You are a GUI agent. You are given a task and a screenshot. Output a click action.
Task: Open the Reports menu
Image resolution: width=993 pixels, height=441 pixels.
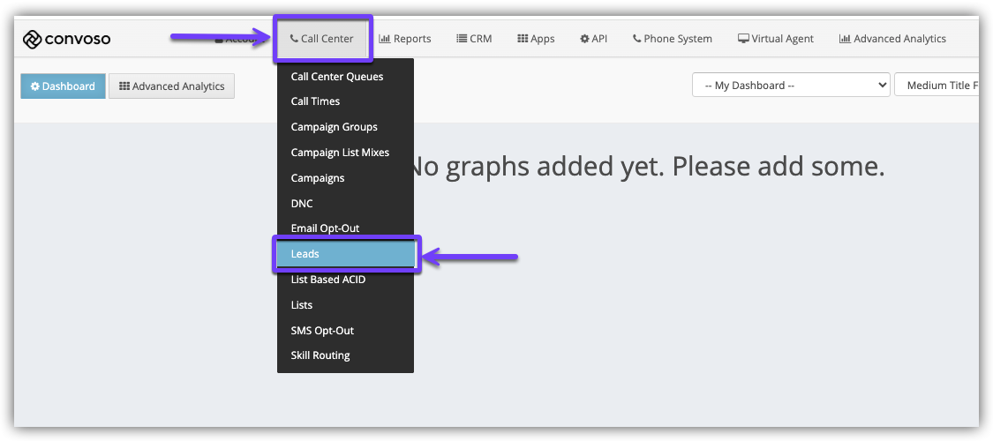[405, 39]
